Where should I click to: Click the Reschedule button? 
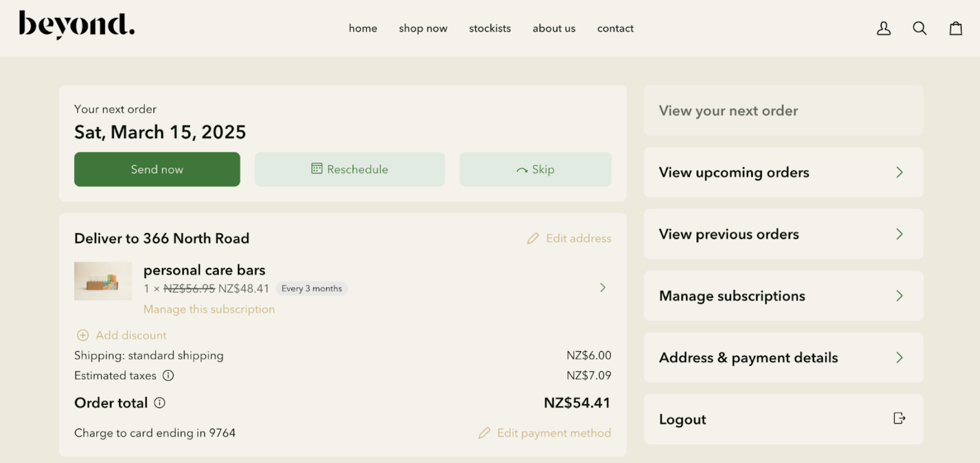tap(349, 170)
